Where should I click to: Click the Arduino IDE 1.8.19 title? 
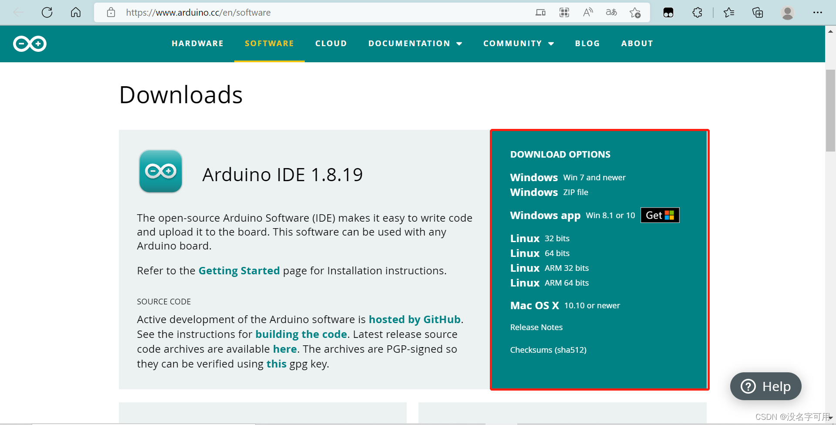tap(283, 175)
